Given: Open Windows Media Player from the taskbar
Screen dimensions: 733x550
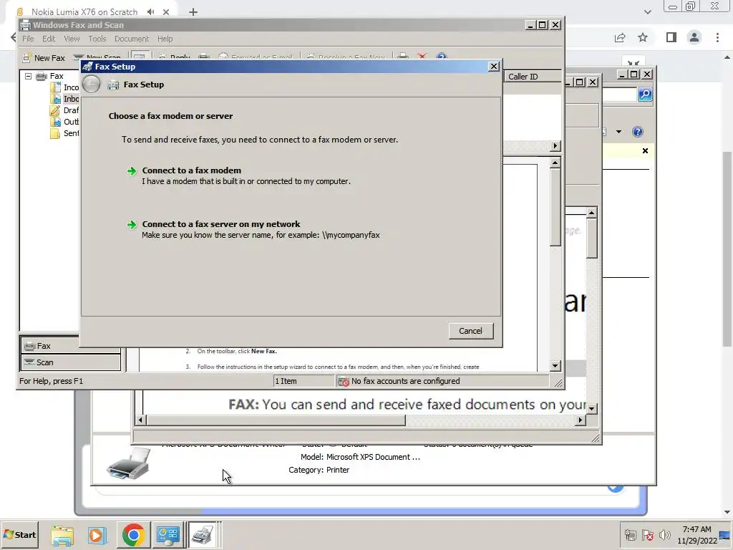Looking at the screenshot, I should click(x=97, y=535).
